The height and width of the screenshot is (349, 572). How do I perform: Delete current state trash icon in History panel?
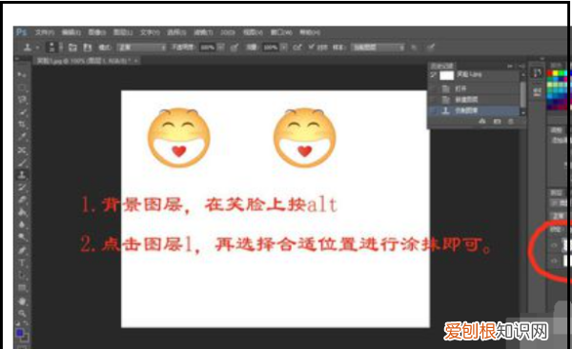(x=511, y=122)
